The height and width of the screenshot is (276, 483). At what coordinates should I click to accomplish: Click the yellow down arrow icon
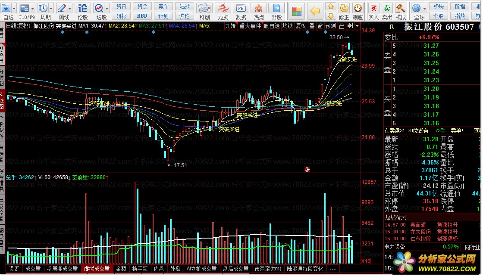(x=330, y=16)
